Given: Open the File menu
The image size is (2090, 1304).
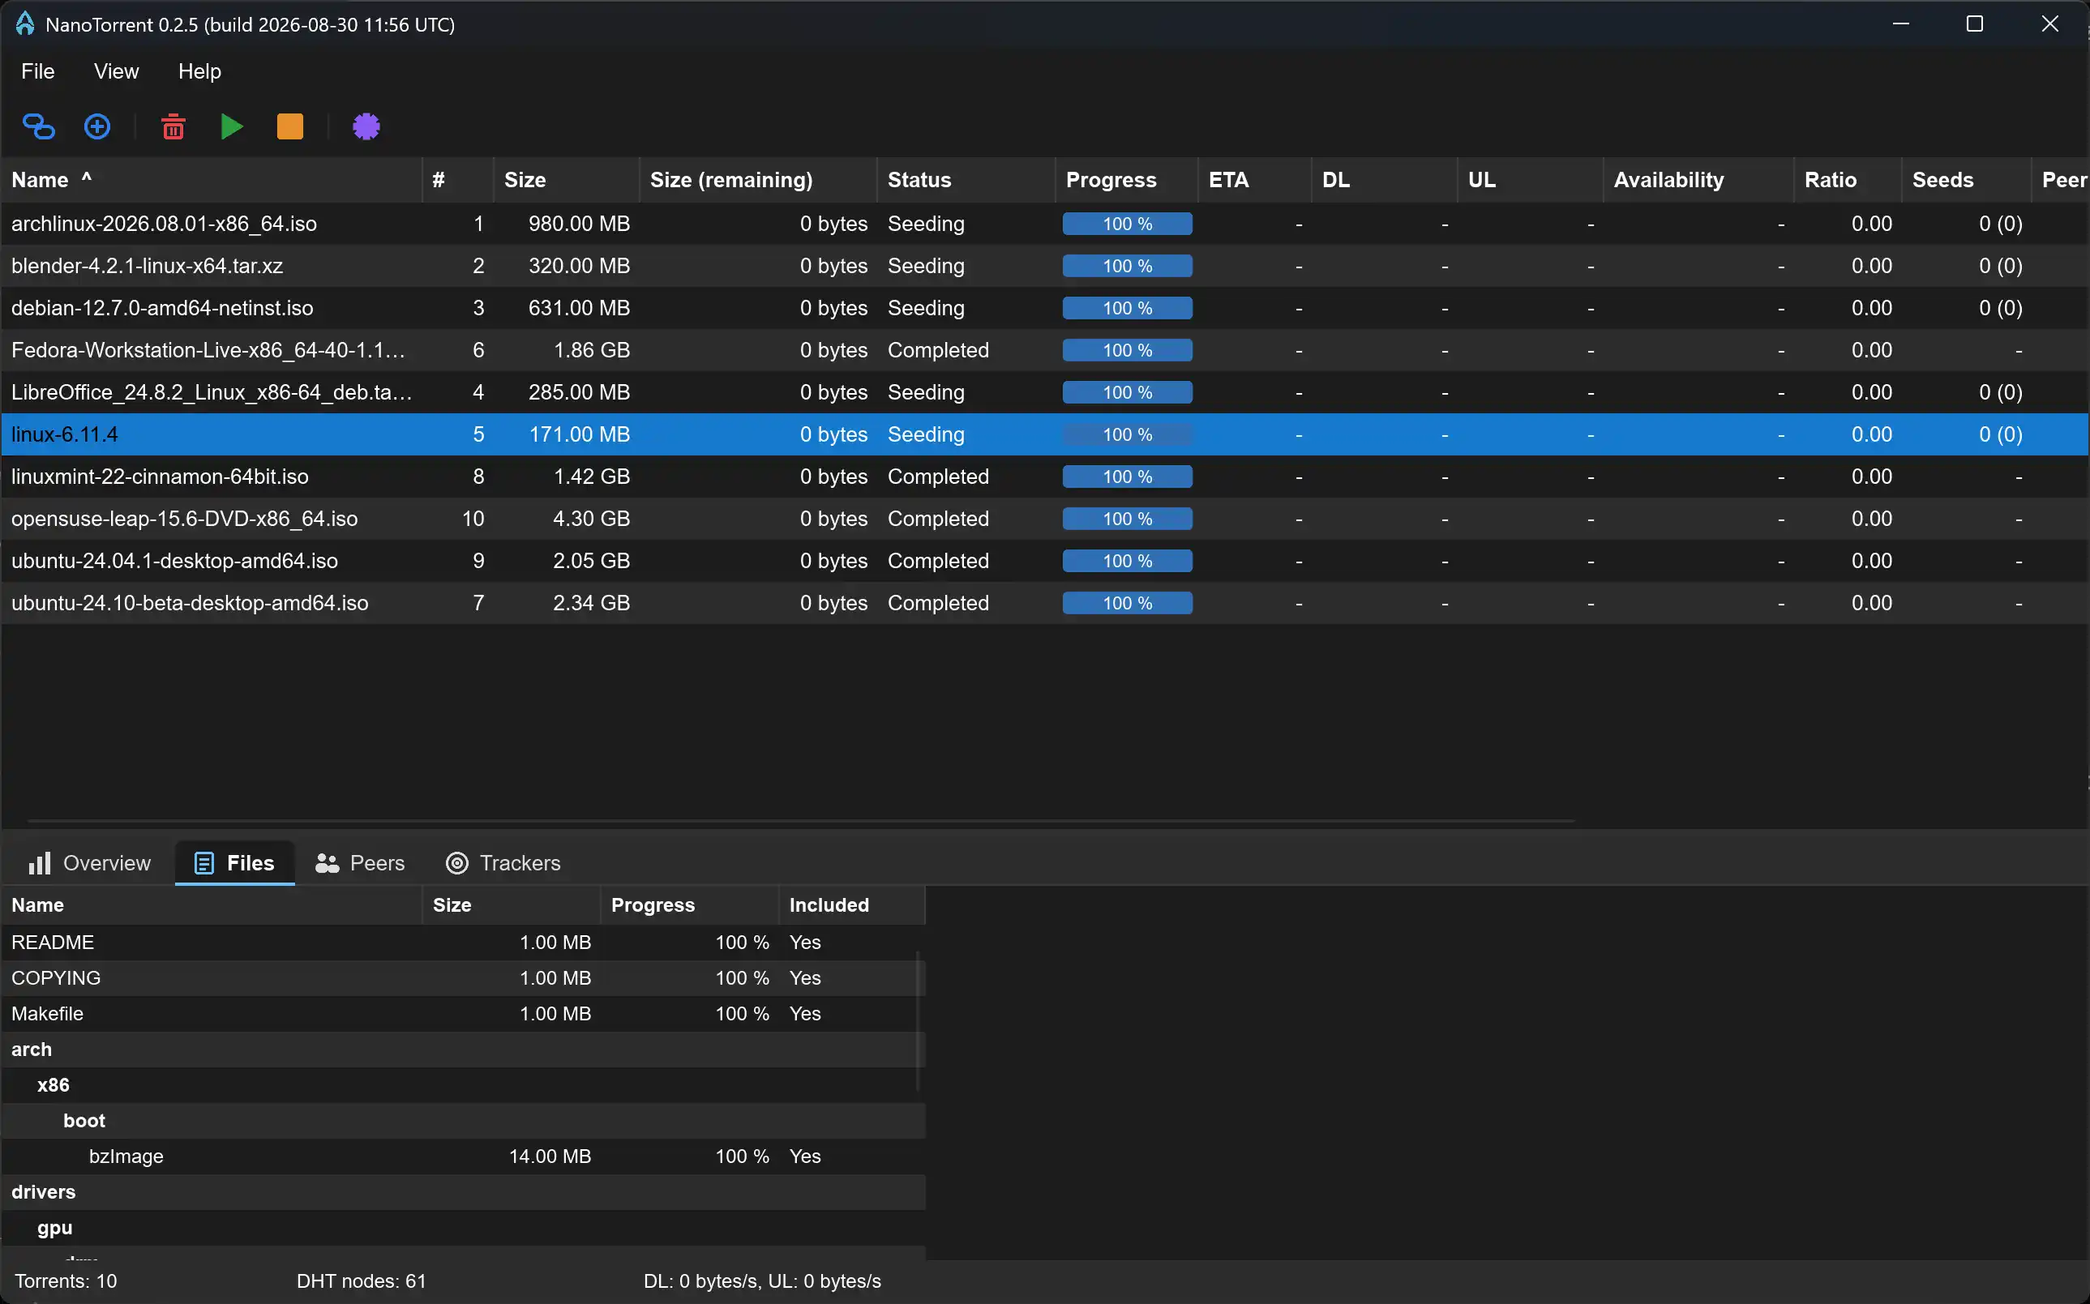Looking at the screenshot, I should click(x=38, y=71).
